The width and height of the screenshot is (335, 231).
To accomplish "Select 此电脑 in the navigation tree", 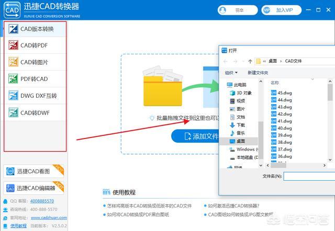I will pos(237,85).
